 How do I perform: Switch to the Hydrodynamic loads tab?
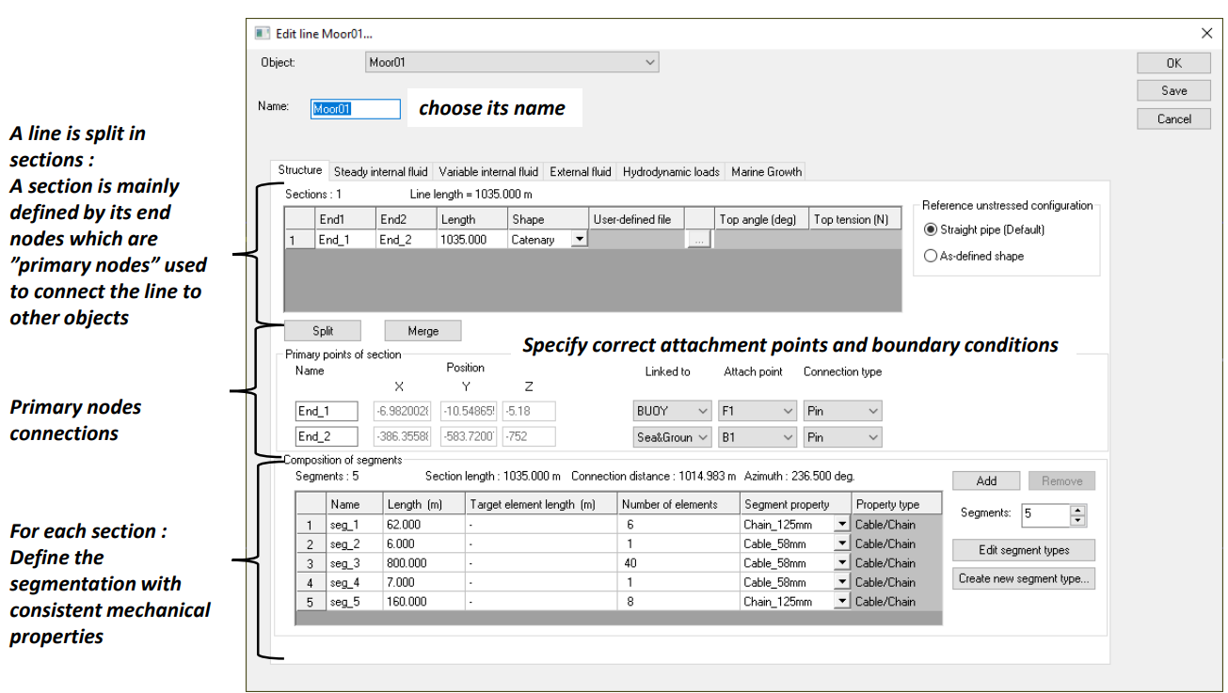[671, 172]
